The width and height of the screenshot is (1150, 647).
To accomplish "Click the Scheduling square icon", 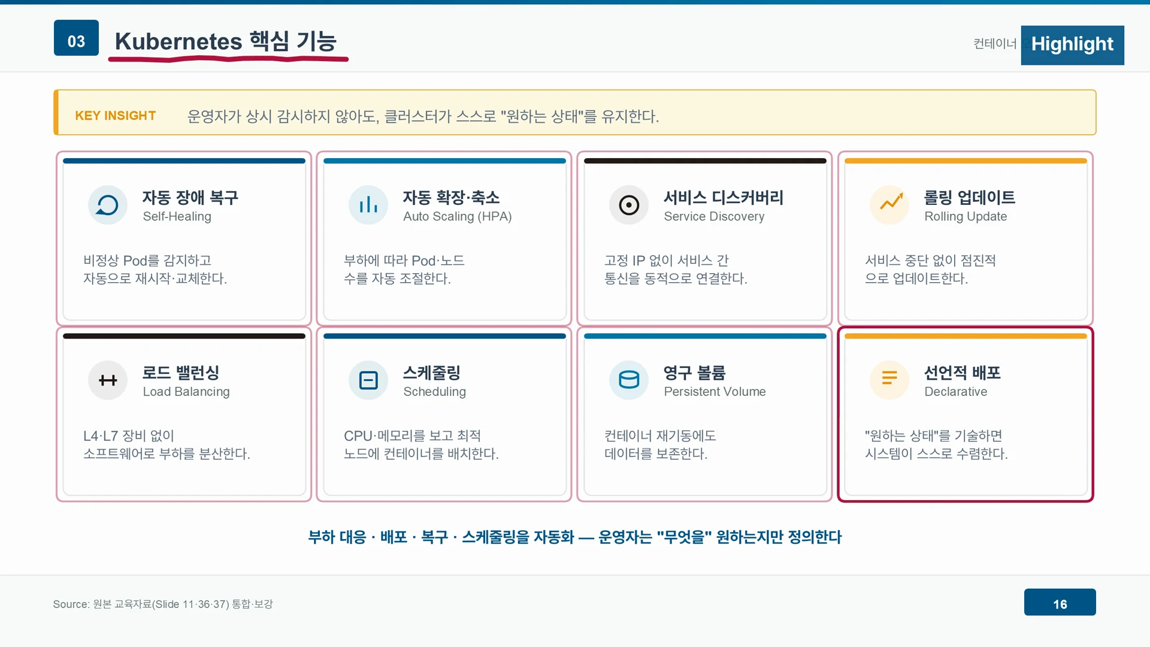I will (x=368, y=380).
